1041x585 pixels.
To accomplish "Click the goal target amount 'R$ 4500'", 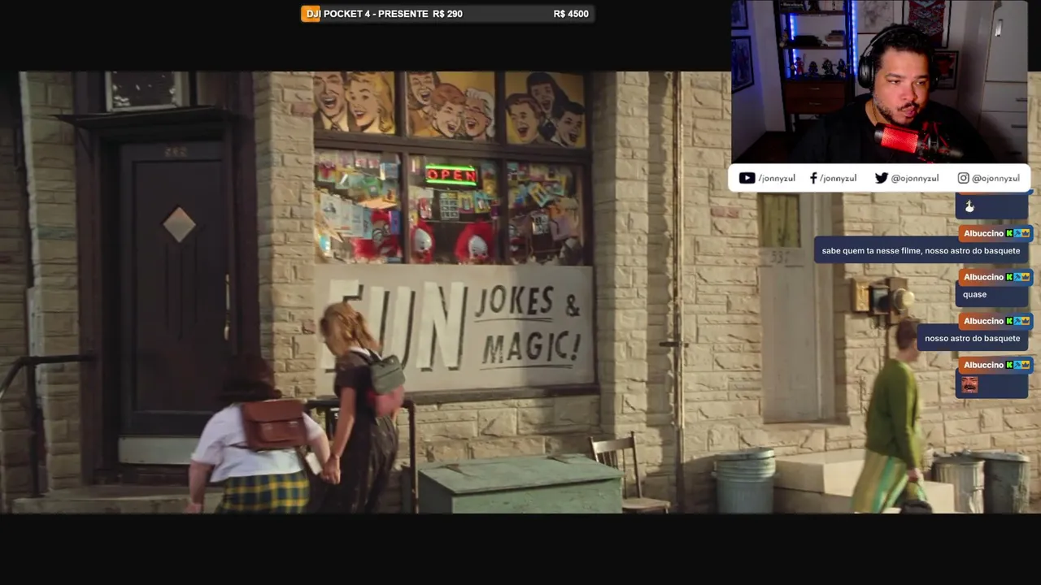I will tap(571, 14).
